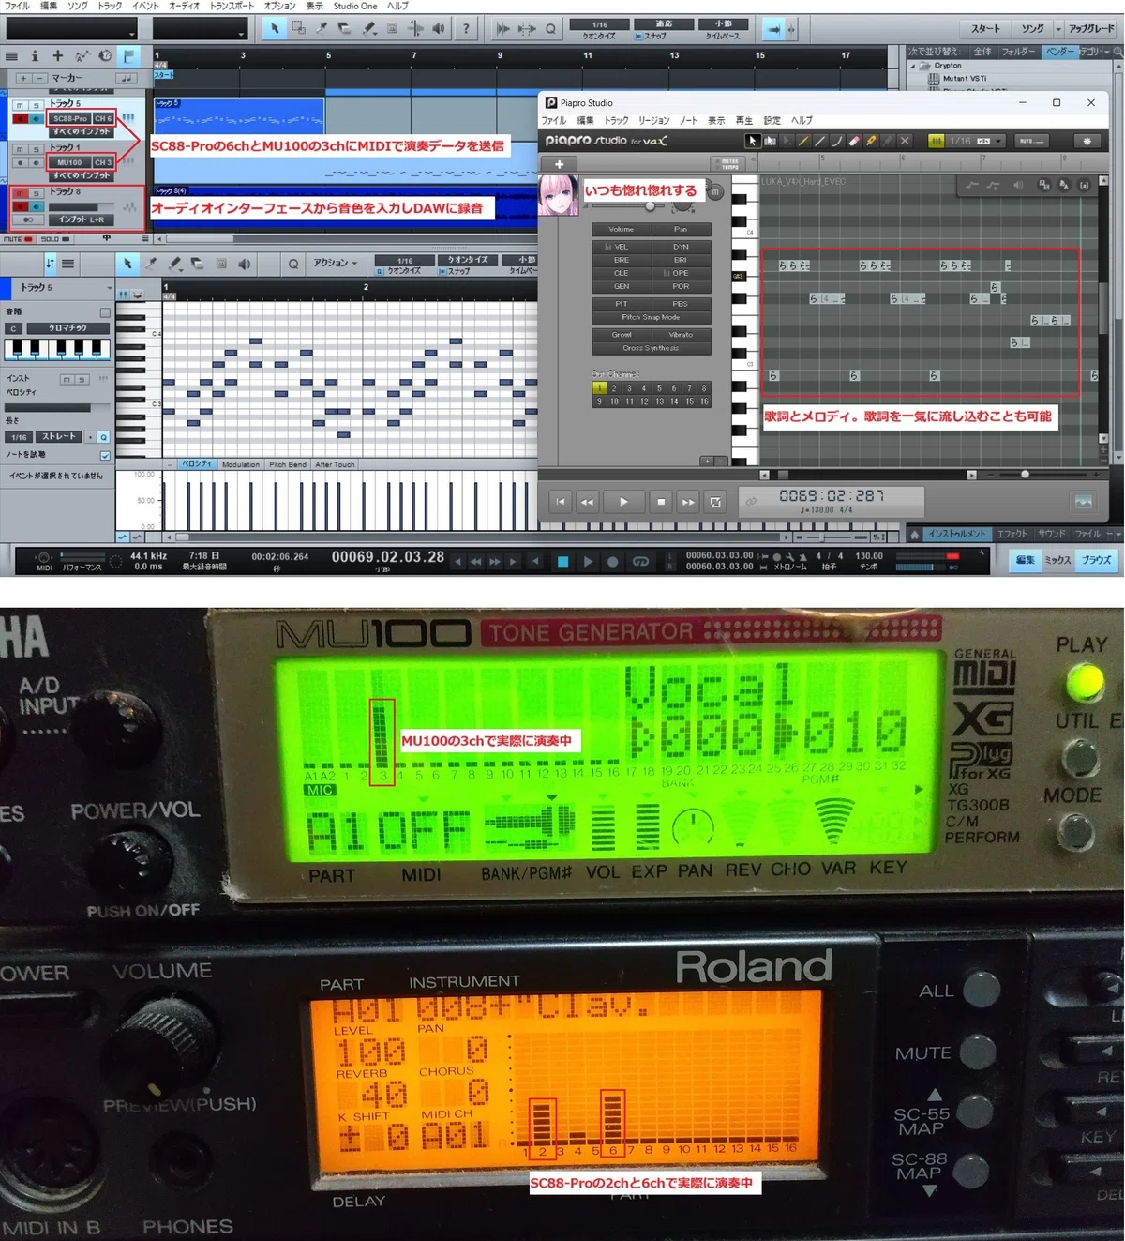
Task: Open the CH 3 channel dropdown on Track 1
Action: coord(103,162)
